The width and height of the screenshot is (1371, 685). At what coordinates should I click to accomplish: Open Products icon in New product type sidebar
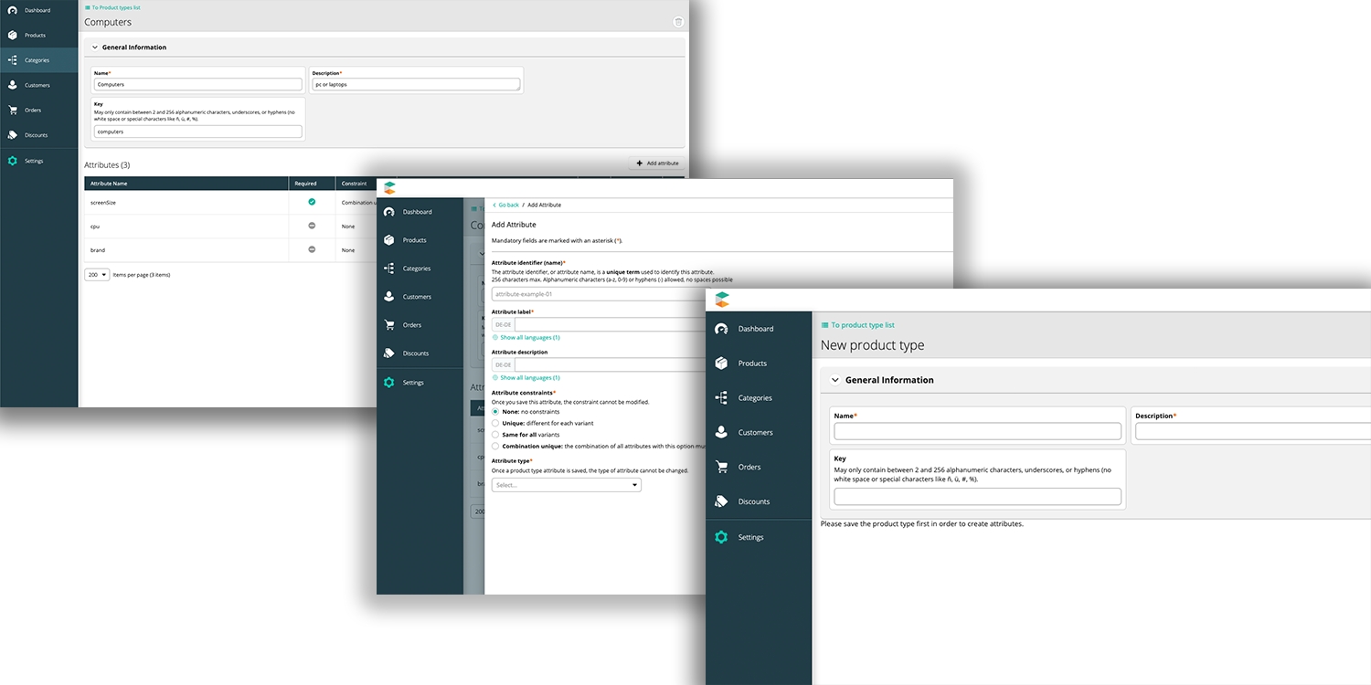pos(721,364)
